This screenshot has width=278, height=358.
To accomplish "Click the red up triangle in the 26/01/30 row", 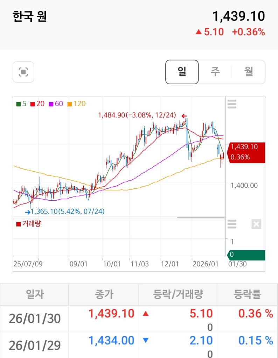I will click(x=146, y=314).
